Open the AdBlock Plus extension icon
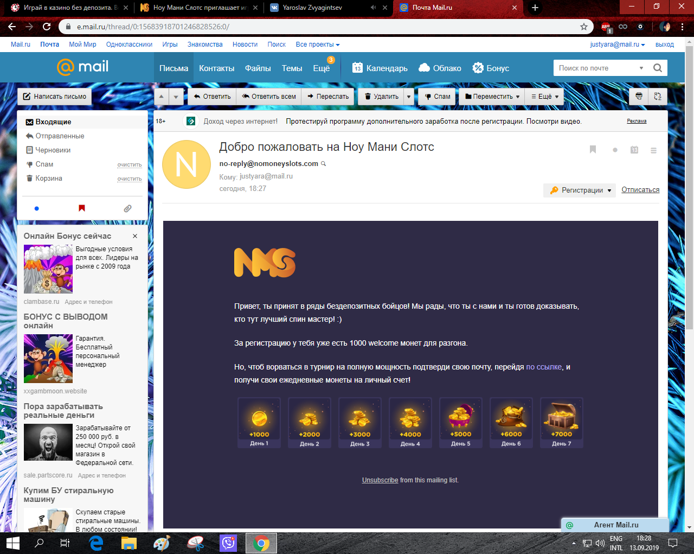 [606, 27]
